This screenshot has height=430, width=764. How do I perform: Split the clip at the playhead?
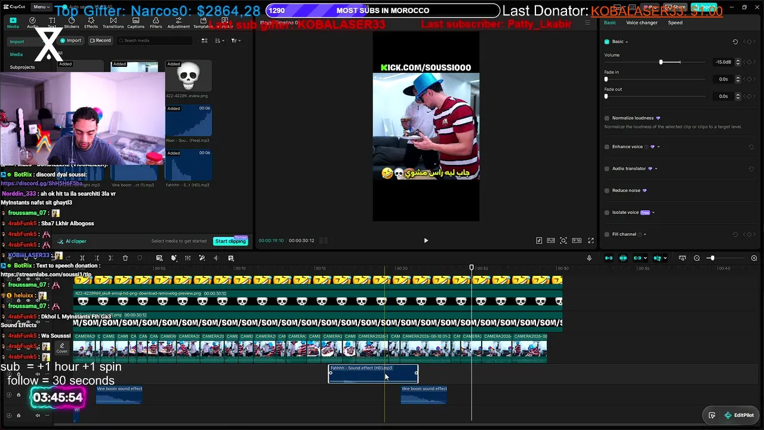82,258
